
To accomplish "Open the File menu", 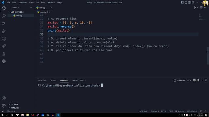I will [8, 2].
